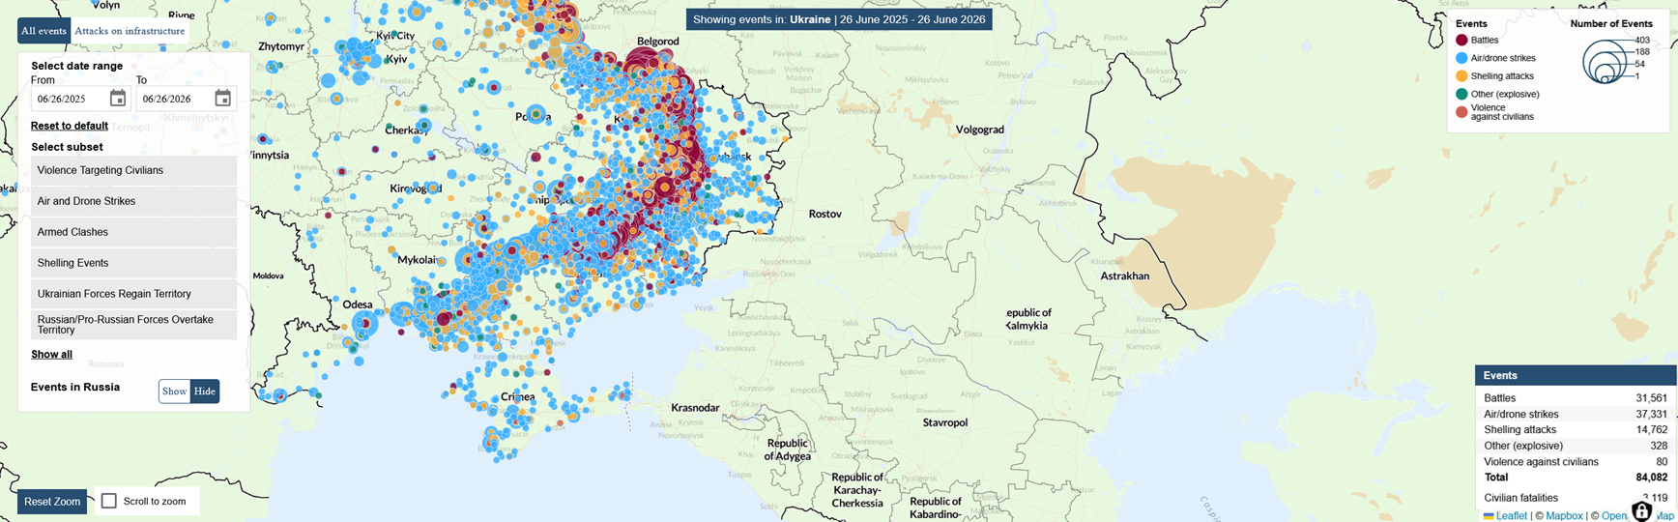Click the lock shield icon at bottom right

[1641, 510]
